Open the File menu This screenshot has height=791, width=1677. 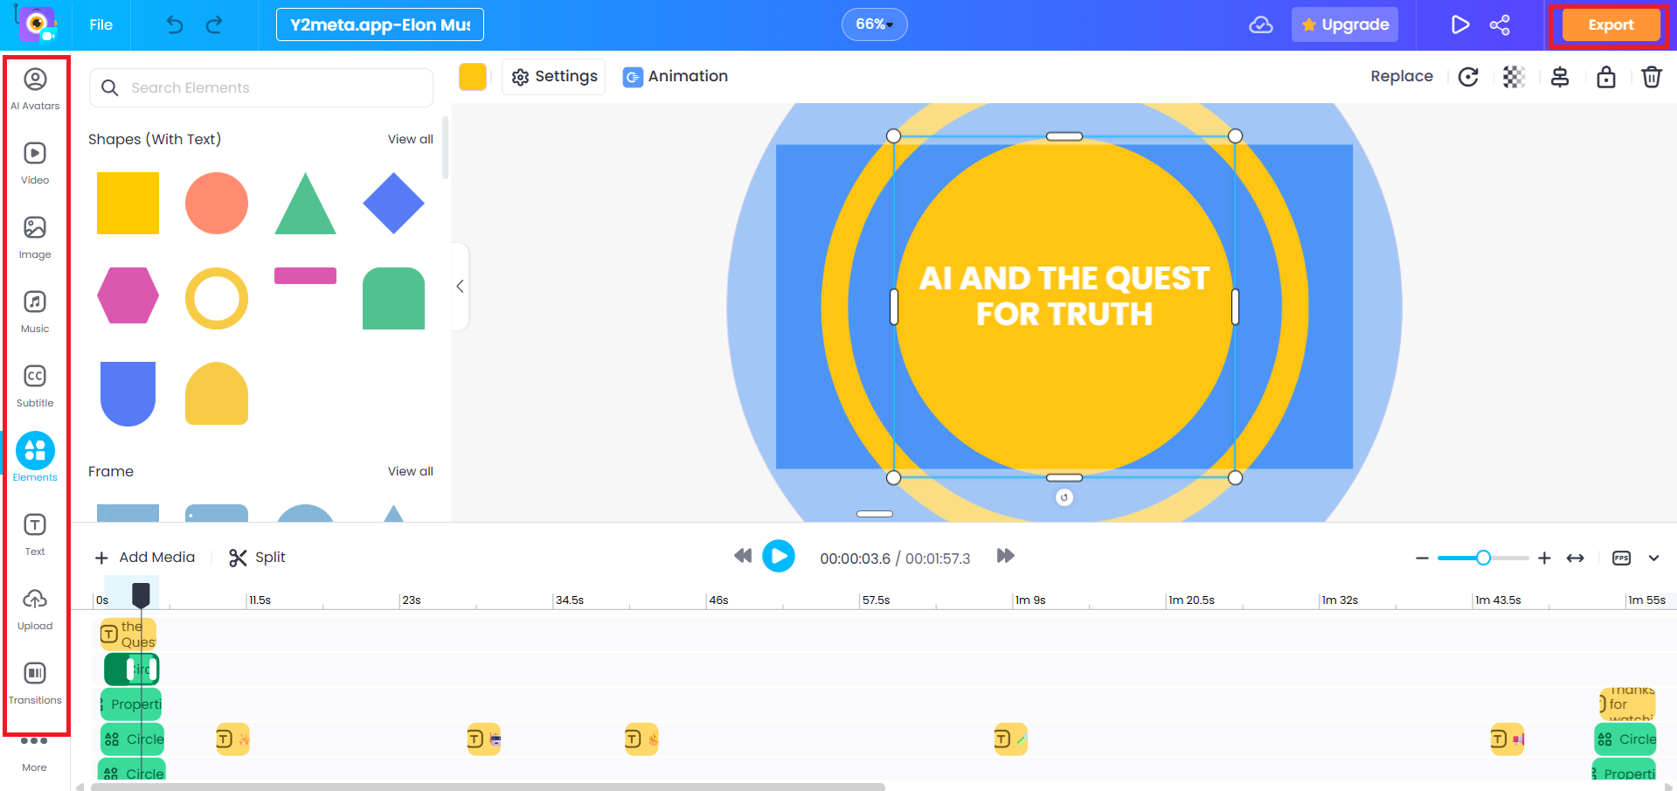pos(100,24)
